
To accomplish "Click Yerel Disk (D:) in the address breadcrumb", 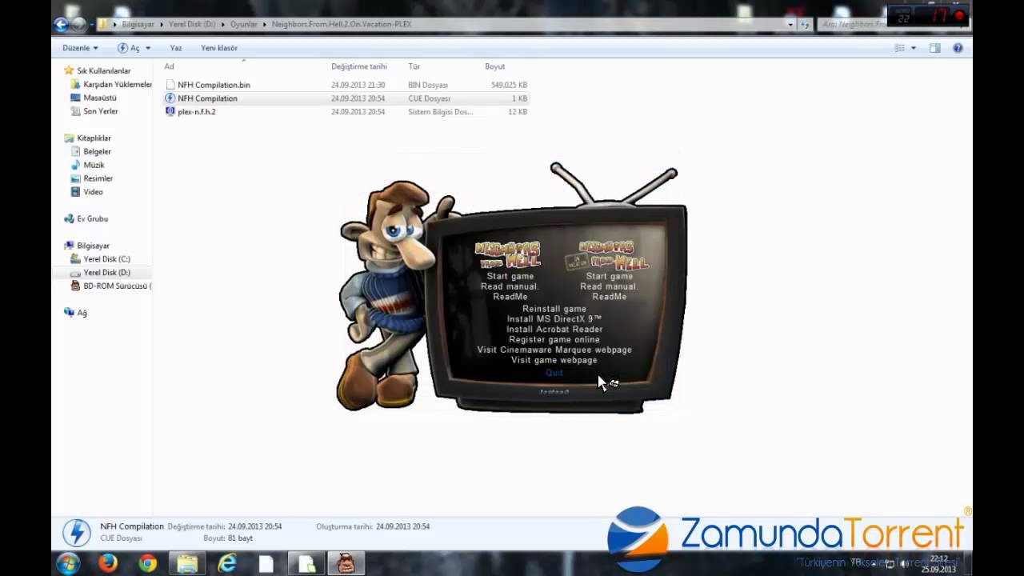I will point(192,24).
